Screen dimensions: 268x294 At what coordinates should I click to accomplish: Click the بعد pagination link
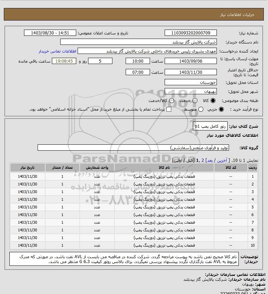click(x=210, y=160)
